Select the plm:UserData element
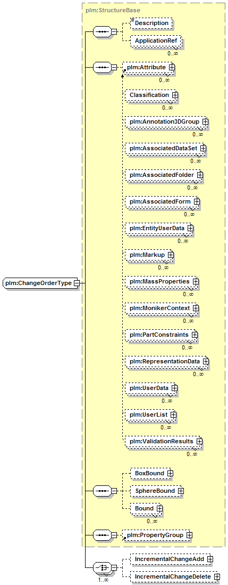The width and height of the screenshot is (228, 585). pos(150,388)
